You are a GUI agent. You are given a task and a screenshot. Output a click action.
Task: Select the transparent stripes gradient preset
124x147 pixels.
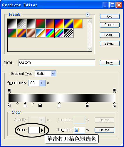(68, 33)
